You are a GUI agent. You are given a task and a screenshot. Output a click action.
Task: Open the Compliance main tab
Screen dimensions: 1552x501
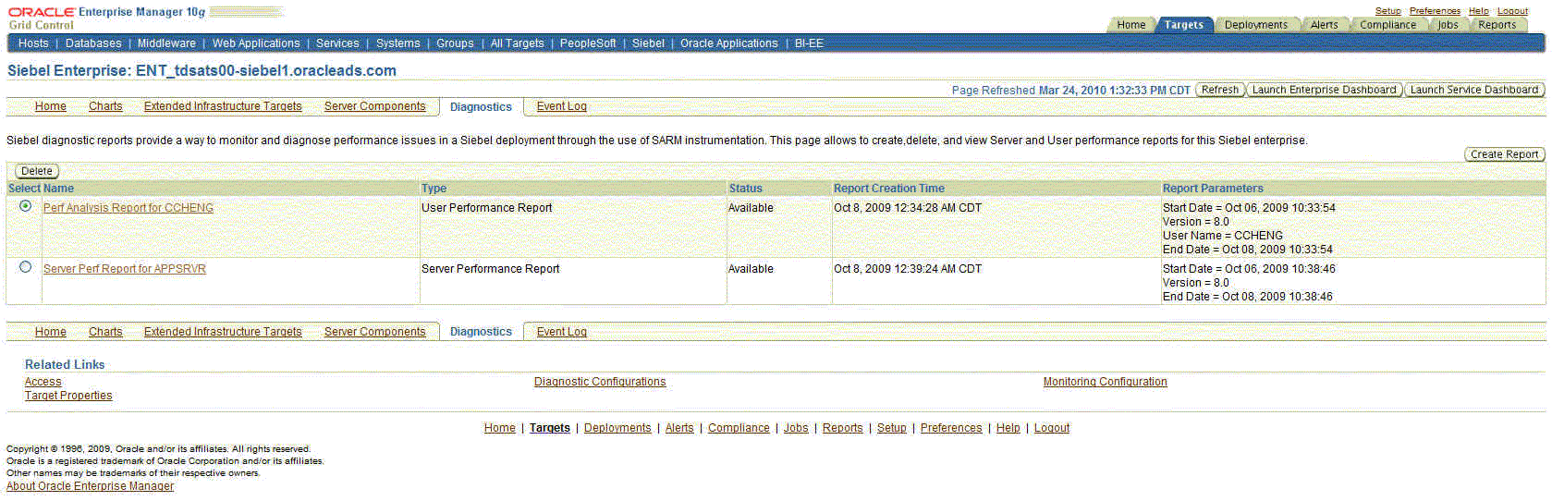coord(1387,25)
